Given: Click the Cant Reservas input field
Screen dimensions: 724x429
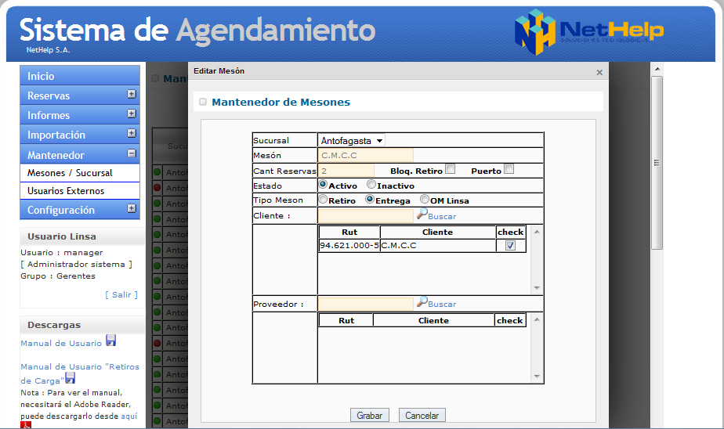Looking at the screenshot, I should point(346,171).
